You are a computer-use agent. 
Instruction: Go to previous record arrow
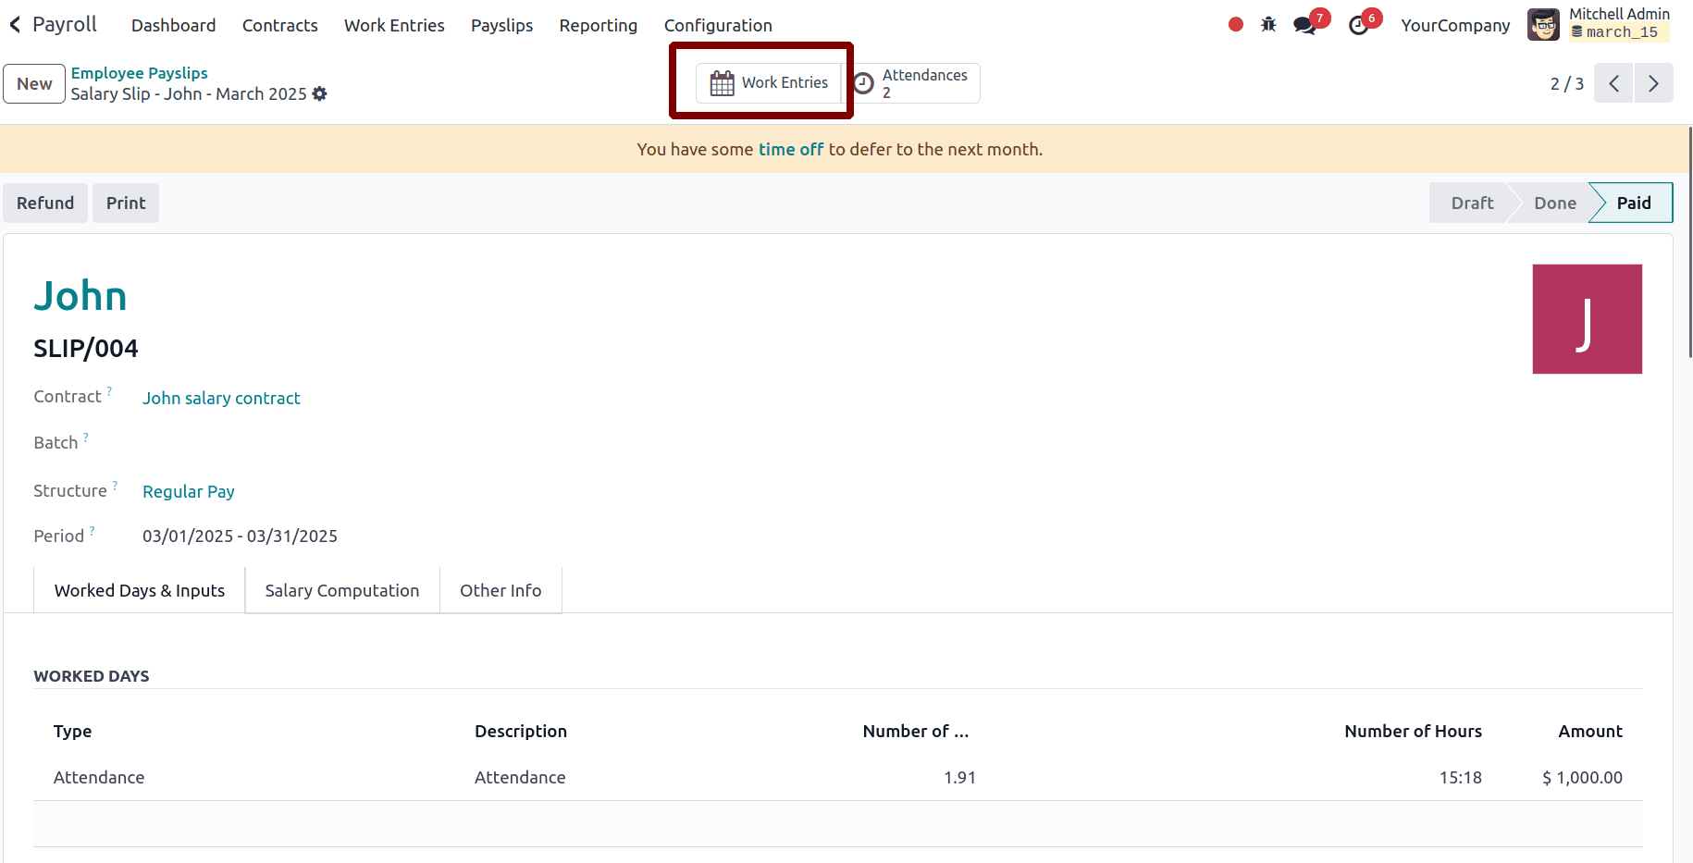1613,83
